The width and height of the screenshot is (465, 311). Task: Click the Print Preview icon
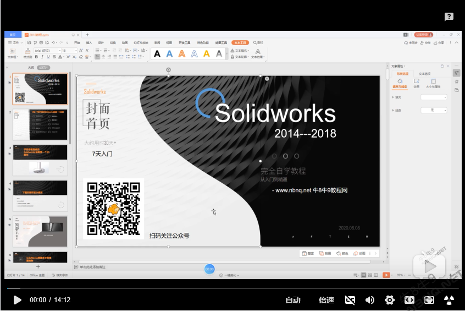[x=47, y=42]
